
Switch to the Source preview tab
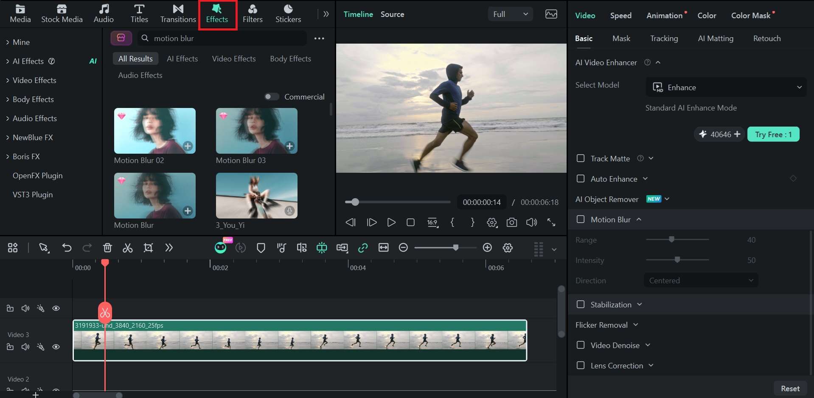(392, 14)
